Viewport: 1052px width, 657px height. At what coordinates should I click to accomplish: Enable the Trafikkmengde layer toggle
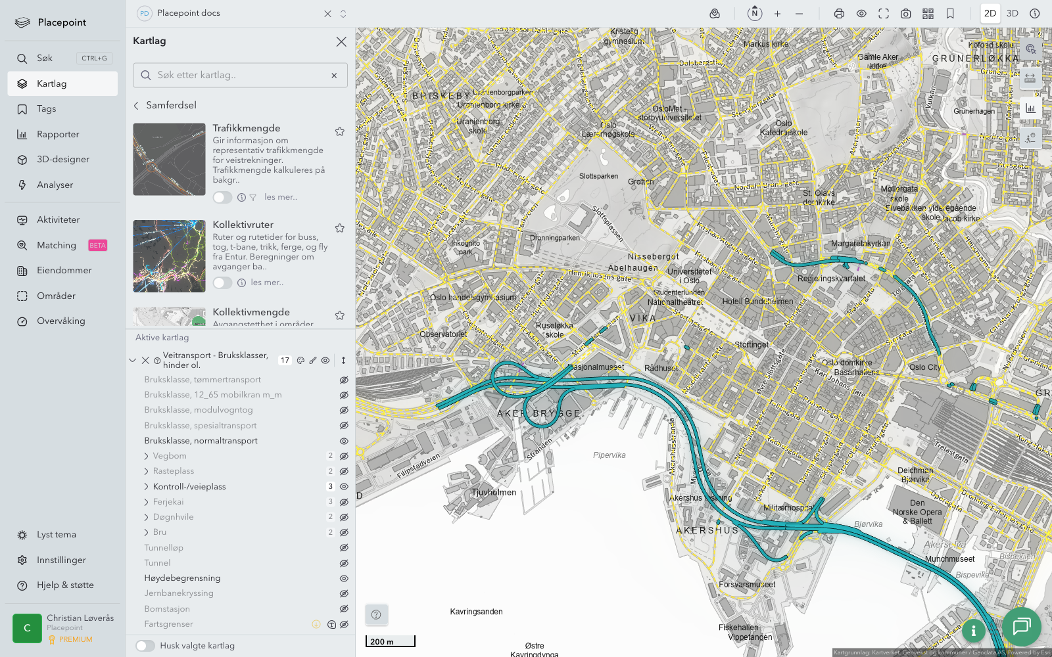coord(222,197)
